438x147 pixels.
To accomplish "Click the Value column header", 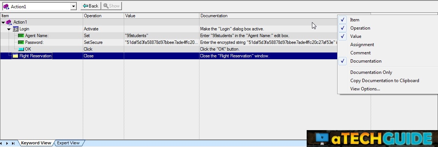I will [161, 16].
